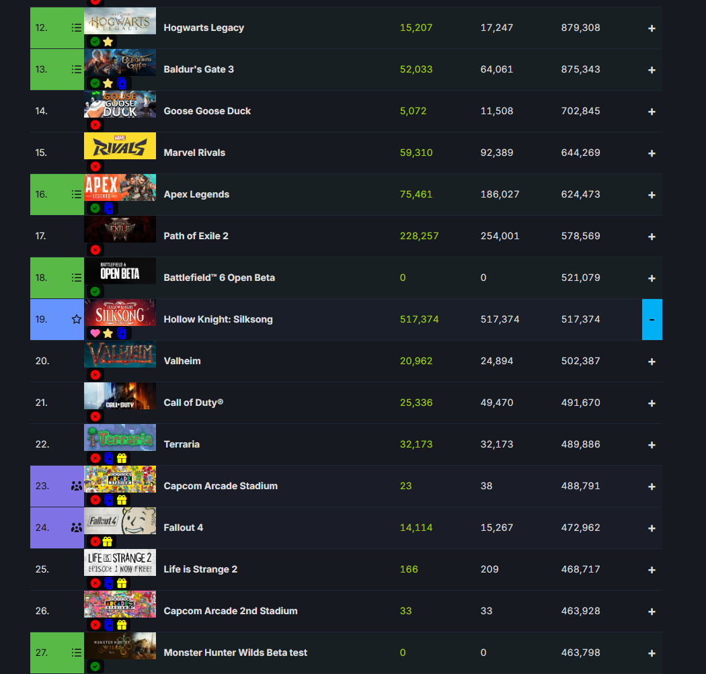Screen dimensions: 706x674
Task: Click Life is Strange 2 current players 166
Action: (408, 569)
